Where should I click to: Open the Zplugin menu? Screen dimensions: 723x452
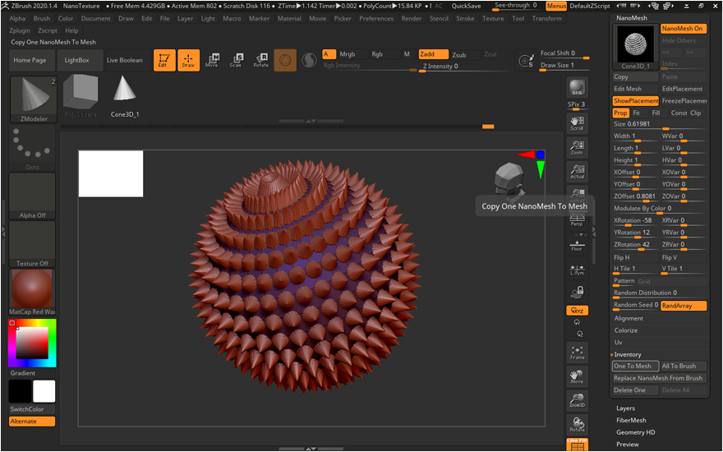click(20, 30)
